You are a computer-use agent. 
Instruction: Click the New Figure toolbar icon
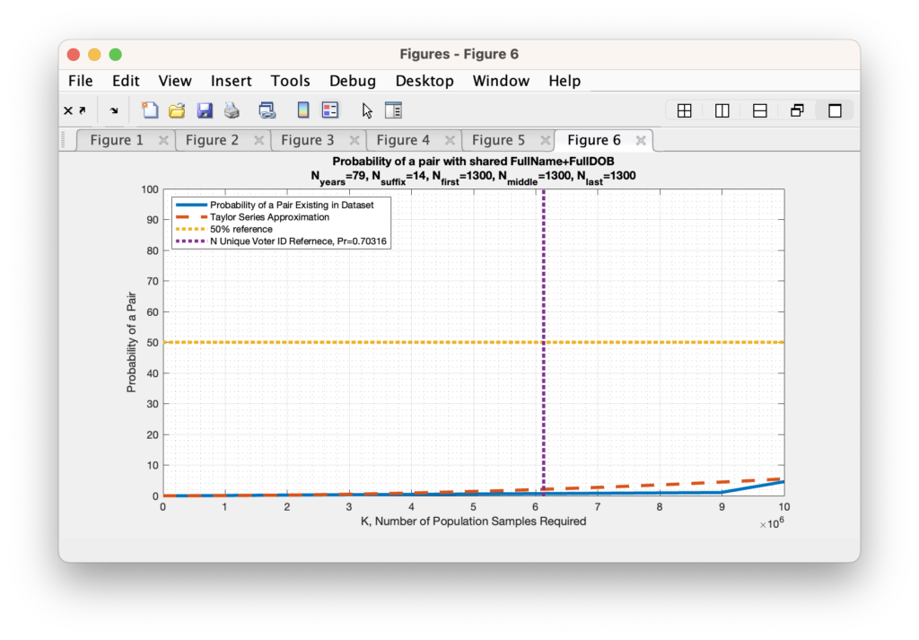click(x=150, y=110)
